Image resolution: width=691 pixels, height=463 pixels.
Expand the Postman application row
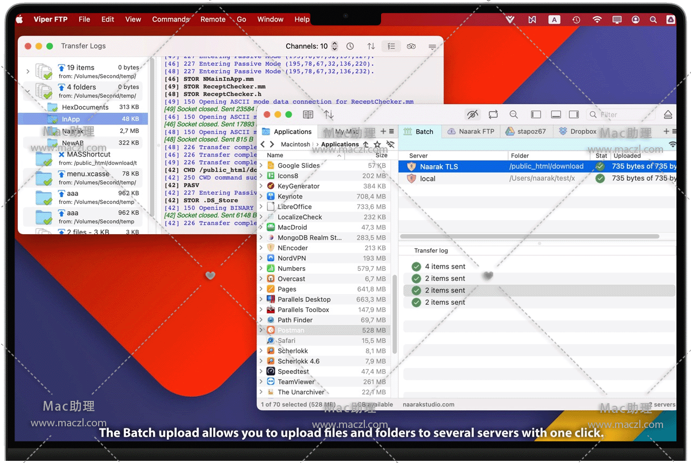pyautogui.click(x=261, y=330)
